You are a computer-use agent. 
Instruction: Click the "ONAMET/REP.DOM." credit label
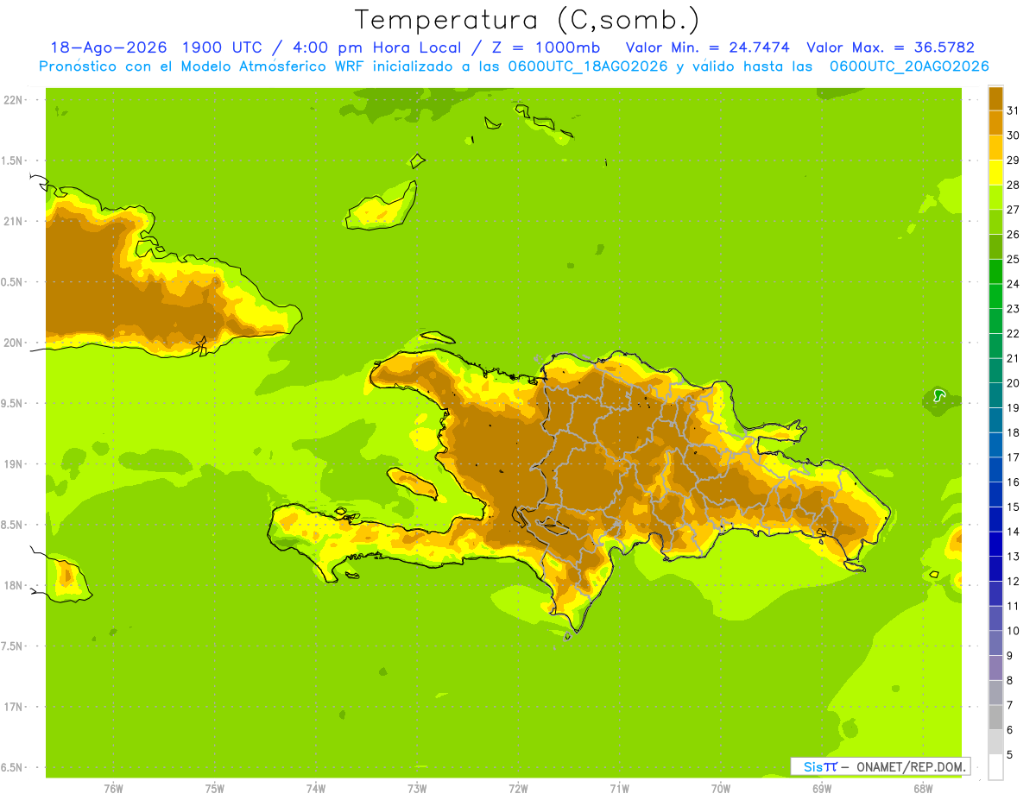click(911, 766)
